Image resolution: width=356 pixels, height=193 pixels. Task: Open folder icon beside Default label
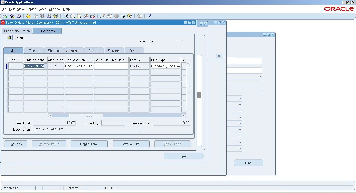(x=10, y=38)
